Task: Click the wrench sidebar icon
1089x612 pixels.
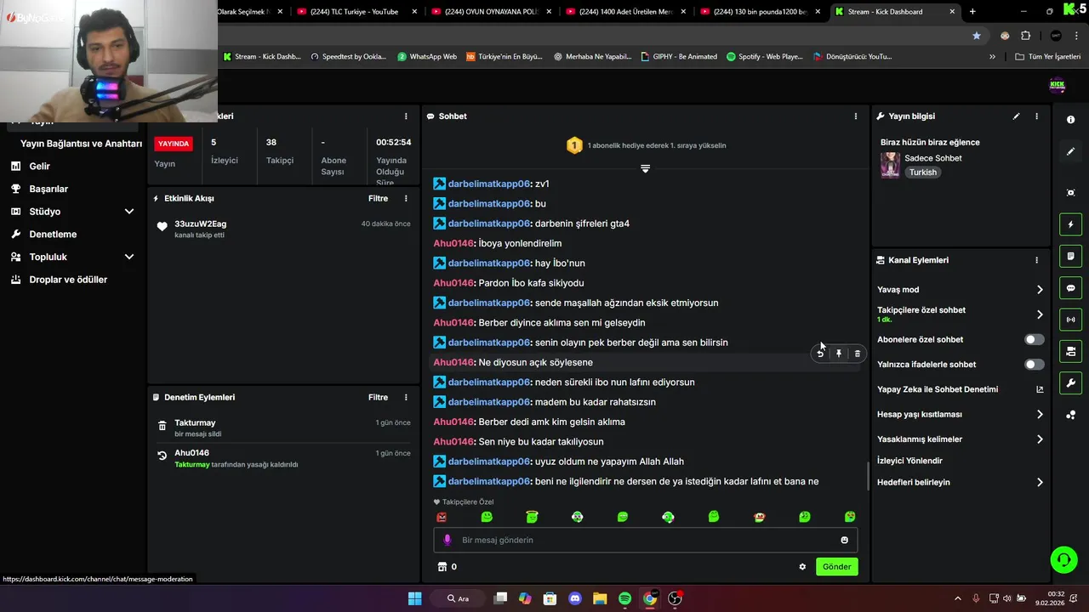Action: click(1070, 382)
